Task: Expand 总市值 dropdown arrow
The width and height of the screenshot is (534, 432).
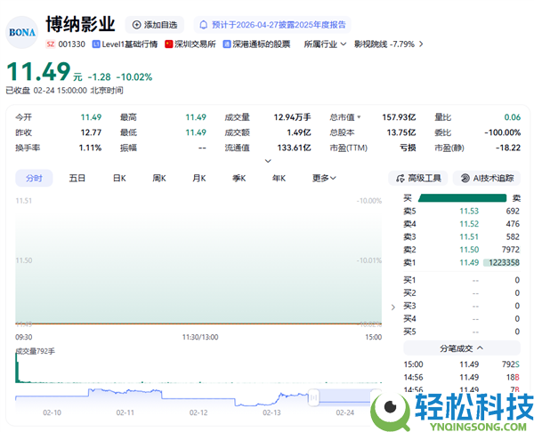Action: point(360,117)
